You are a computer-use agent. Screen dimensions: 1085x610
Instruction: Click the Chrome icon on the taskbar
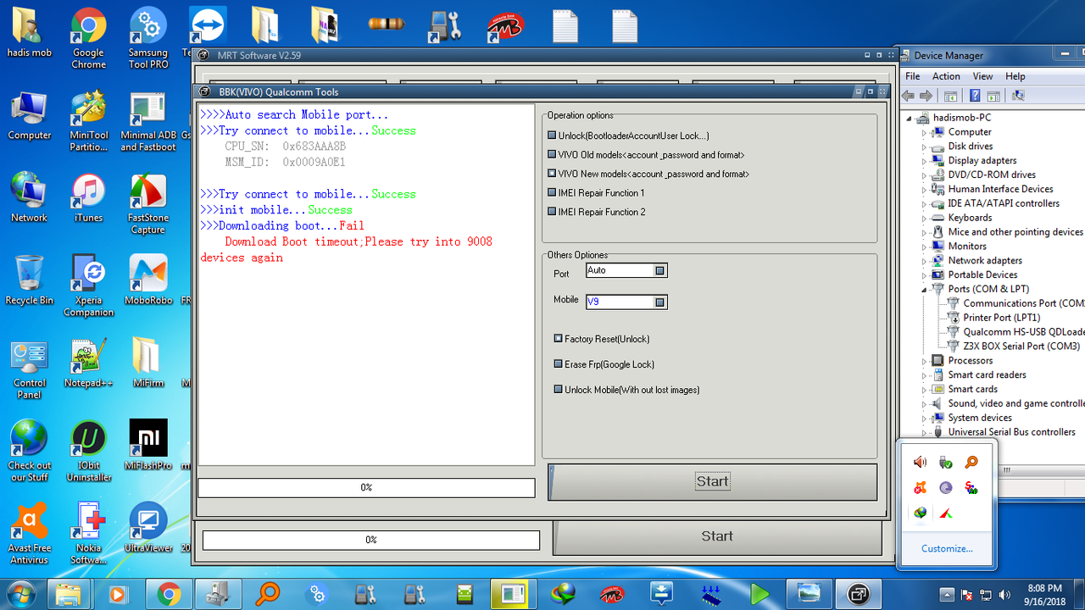pos(168,594)
